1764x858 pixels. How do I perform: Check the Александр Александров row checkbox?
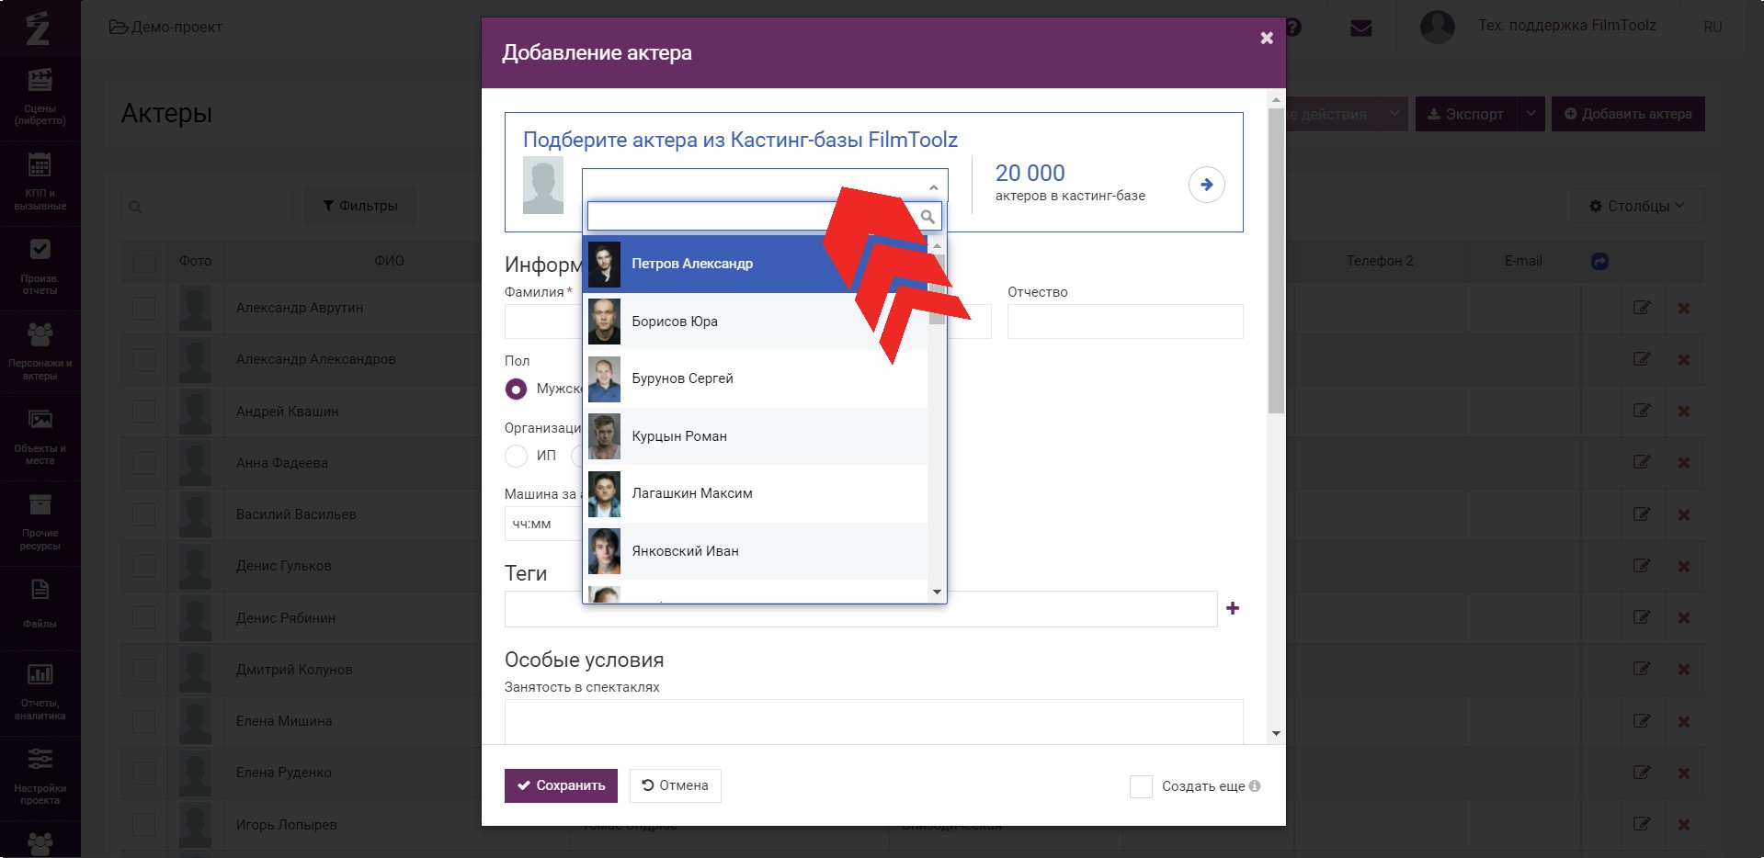click(143, 359)
